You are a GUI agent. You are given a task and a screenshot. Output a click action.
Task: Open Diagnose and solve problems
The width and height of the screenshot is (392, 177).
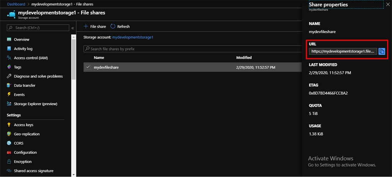point(38,76)
